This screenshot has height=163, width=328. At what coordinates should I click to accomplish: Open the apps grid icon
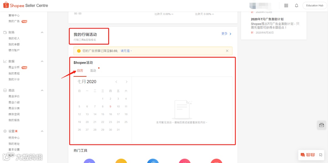tap(286, 6)
